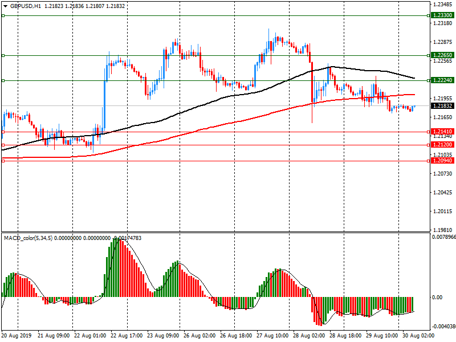This screenshot has width=456, height=342.
Task: Select the 1.21410 red level price label
Action: click(x=442, y=132)
